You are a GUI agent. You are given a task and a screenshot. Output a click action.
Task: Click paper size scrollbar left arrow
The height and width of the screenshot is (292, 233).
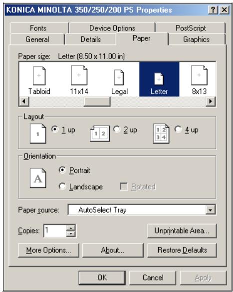[x=24, y=101]
